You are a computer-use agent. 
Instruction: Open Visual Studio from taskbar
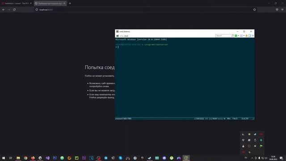[x=47, y=158]
